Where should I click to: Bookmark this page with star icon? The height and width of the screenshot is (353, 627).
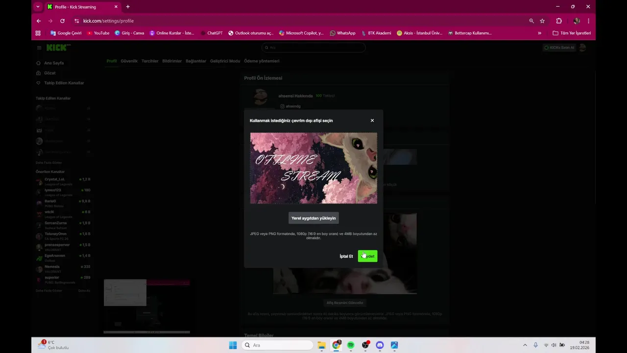coord(542,21)
